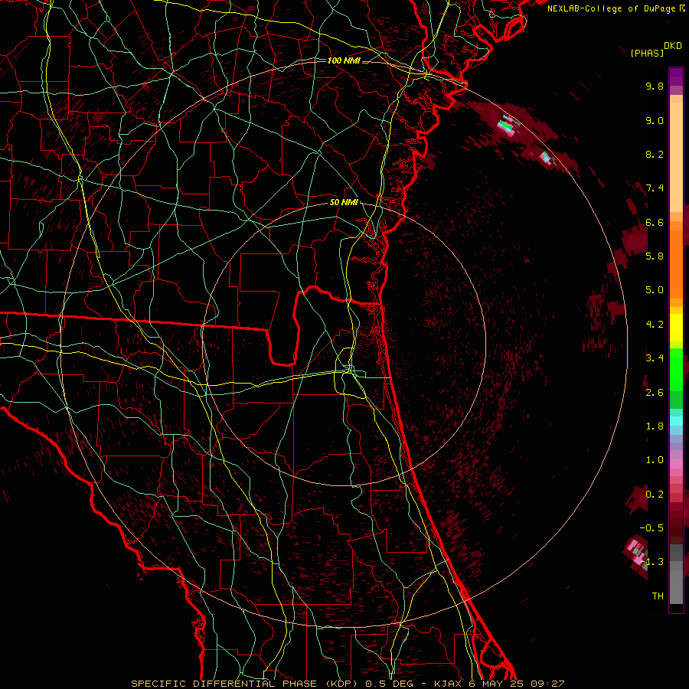Click the 5.8 legend value
This screenshot has width=689, height=689.
(x=655, y=256)
